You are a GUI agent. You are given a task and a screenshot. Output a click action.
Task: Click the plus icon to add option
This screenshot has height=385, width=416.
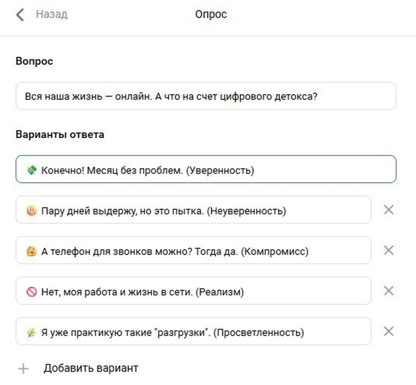coord(24,368)
